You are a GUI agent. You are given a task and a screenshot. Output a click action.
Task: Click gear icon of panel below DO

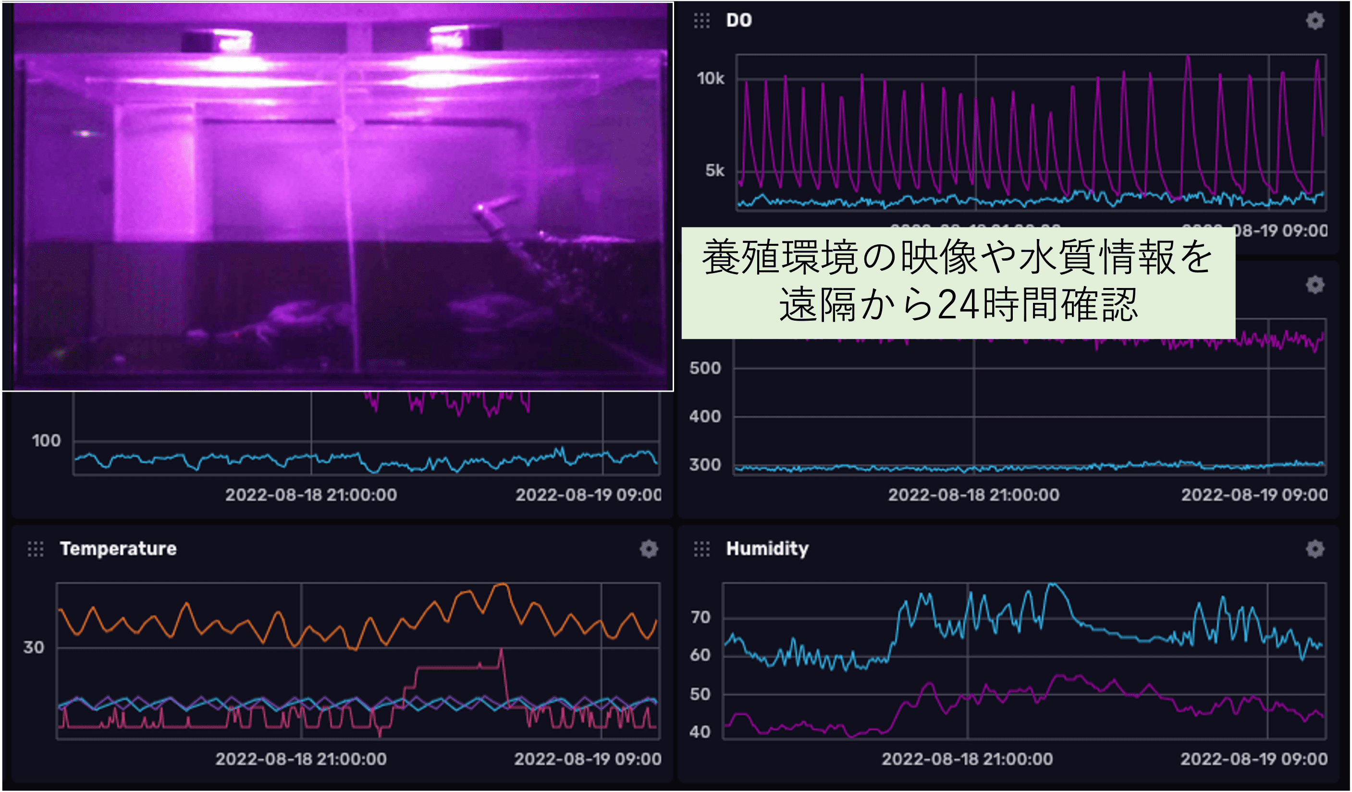tap(1315, 285)
